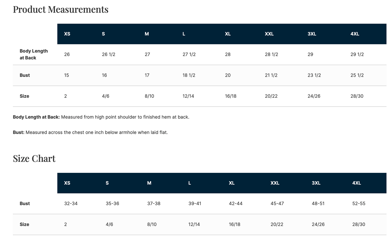Click the Size row label in Size Chart

[x=24, y=224]
